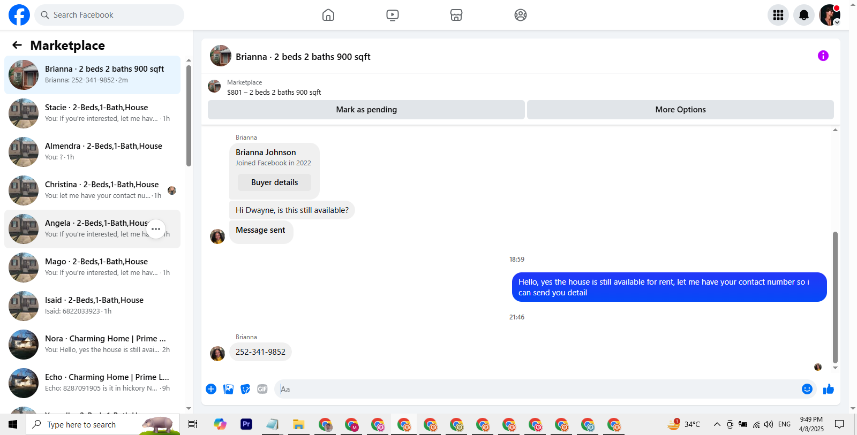This screenshot has width=857, height=435.
Task: Open the Christina conversation
Action: pos(92,190)
